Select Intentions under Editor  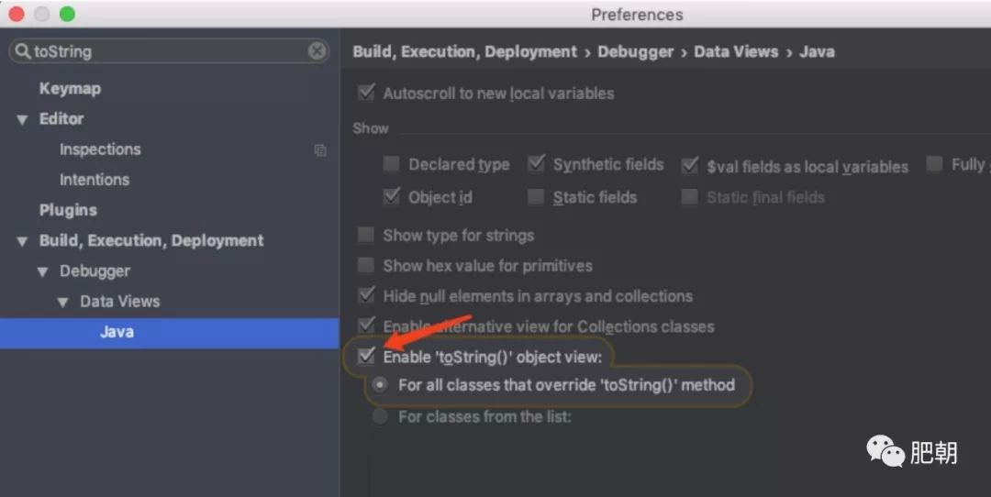95,180
